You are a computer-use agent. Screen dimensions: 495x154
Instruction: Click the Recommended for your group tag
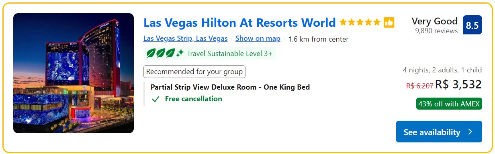[x=194, y=72]
